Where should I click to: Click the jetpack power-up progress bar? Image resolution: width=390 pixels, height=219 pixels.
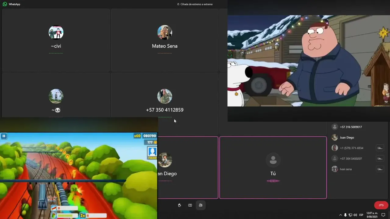[68, 215]
